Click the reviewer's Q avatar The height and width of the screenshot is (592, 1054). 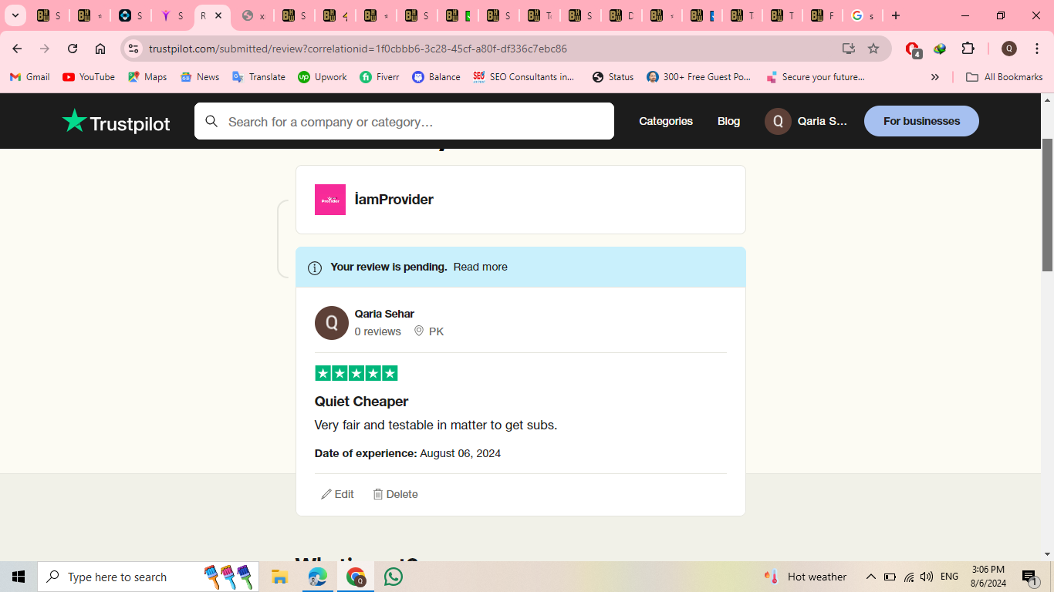(x=332, y=323)
